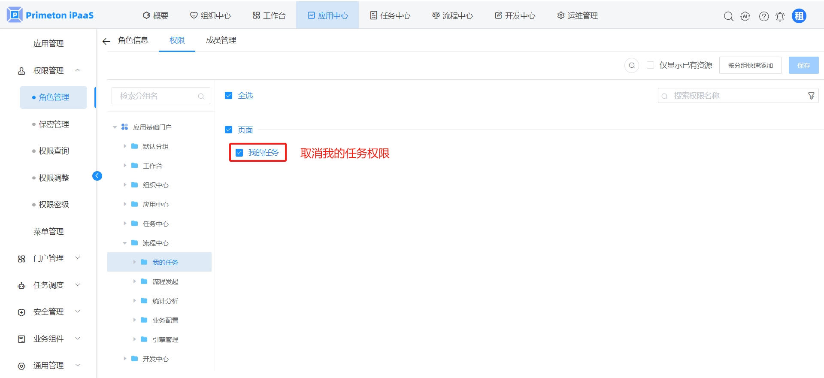Click the 按分组快速添加 button
824x378 pixels.
tap(750, 66)
